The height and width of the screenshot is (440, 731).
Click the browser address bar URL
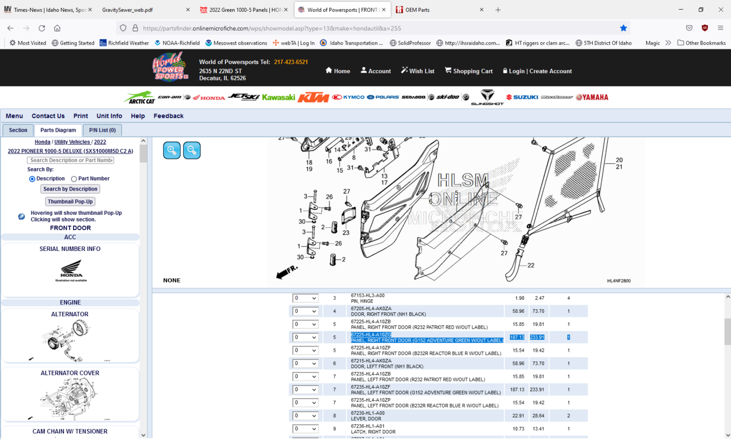coord(272,28)
